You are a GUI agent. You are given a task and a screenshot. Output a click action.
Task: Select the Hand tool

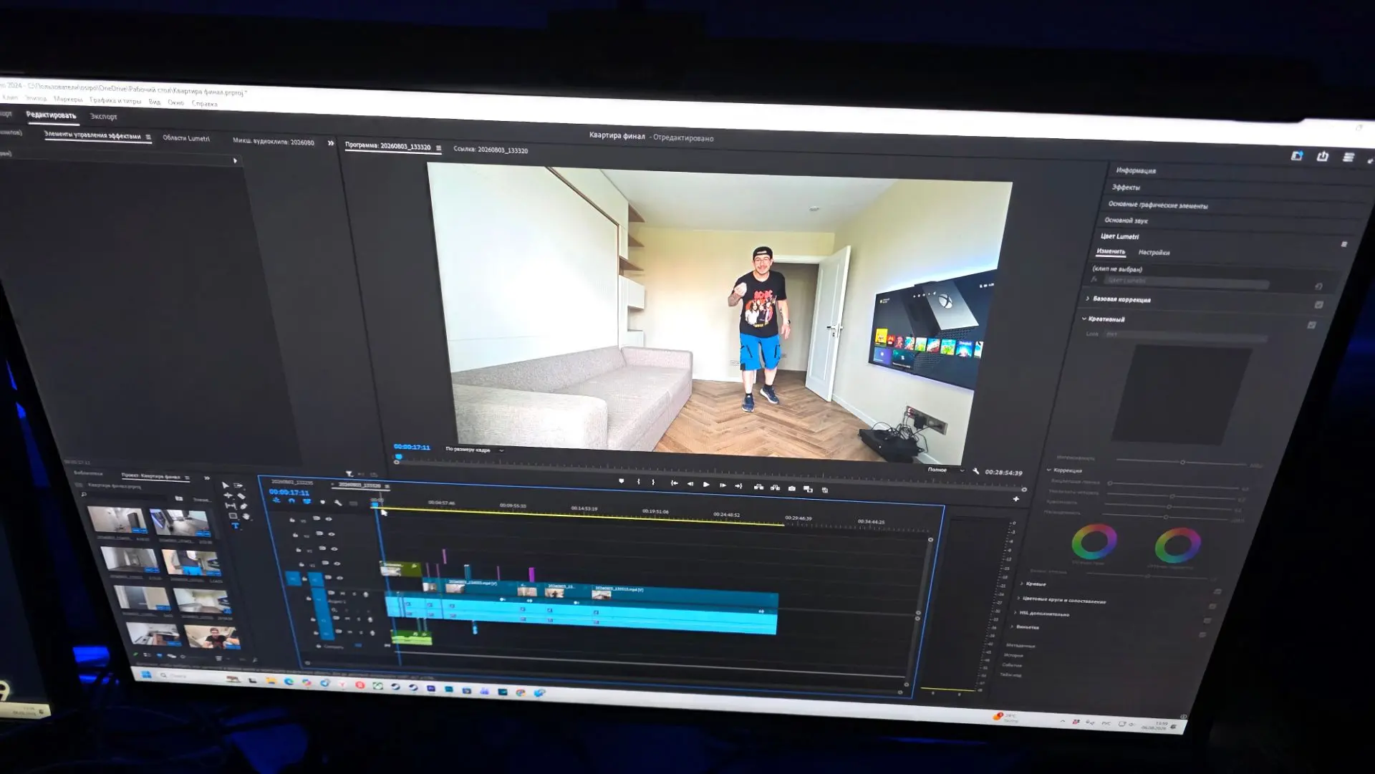pos(246,516)
